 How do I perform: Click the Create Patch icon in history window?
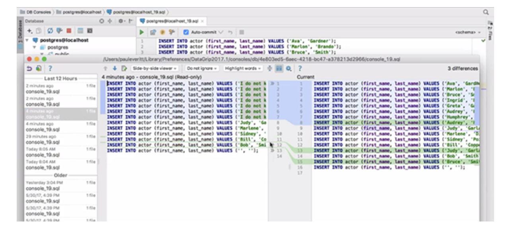(39, 69)
